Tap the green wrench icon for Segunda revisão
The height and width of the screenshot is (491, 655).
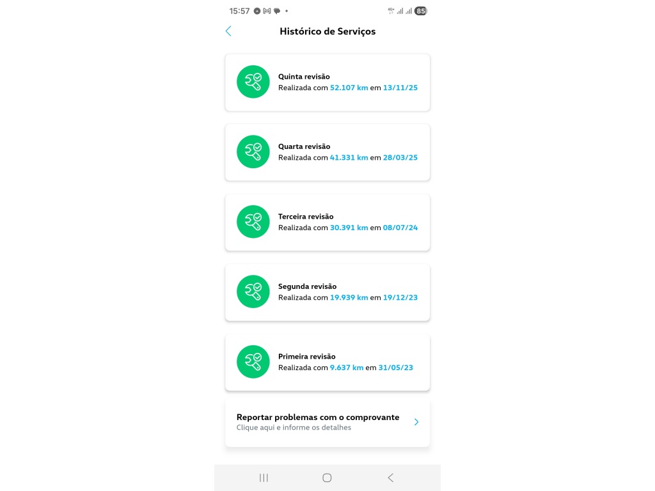253,292
